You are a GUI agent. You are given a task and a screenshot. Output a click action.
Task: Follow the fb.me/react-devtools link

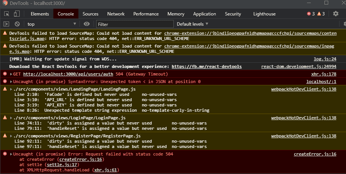pyautogui.click(x=207, y=66)
